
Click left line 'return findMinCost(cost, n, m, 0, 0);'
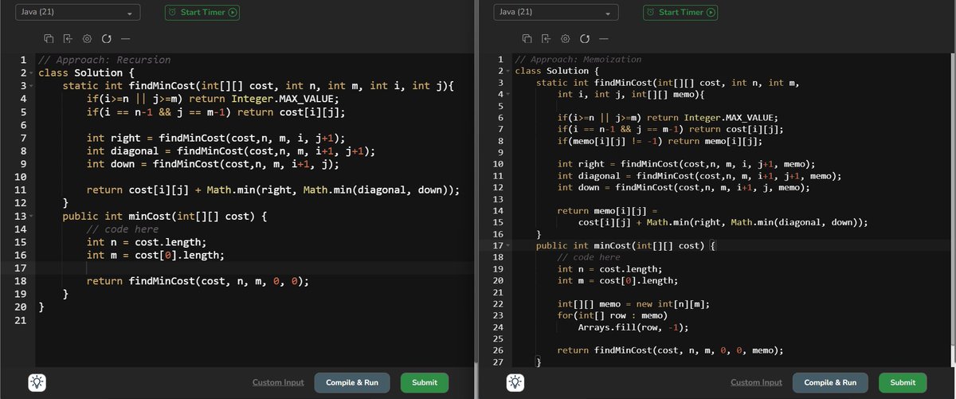click(x=198, y=281)
